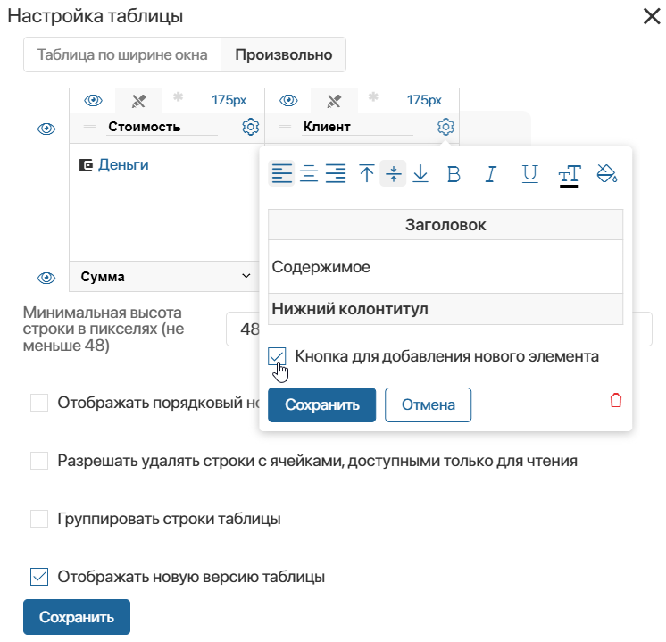Click Отмена in the popup

point(428,404)
